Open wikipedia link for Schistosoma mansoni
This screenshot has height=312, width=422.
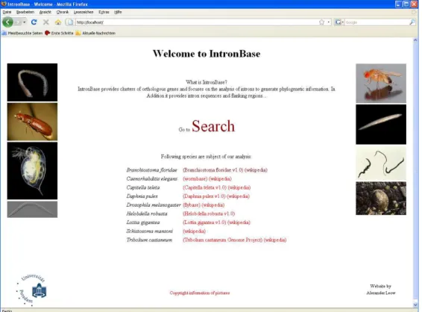195,231
